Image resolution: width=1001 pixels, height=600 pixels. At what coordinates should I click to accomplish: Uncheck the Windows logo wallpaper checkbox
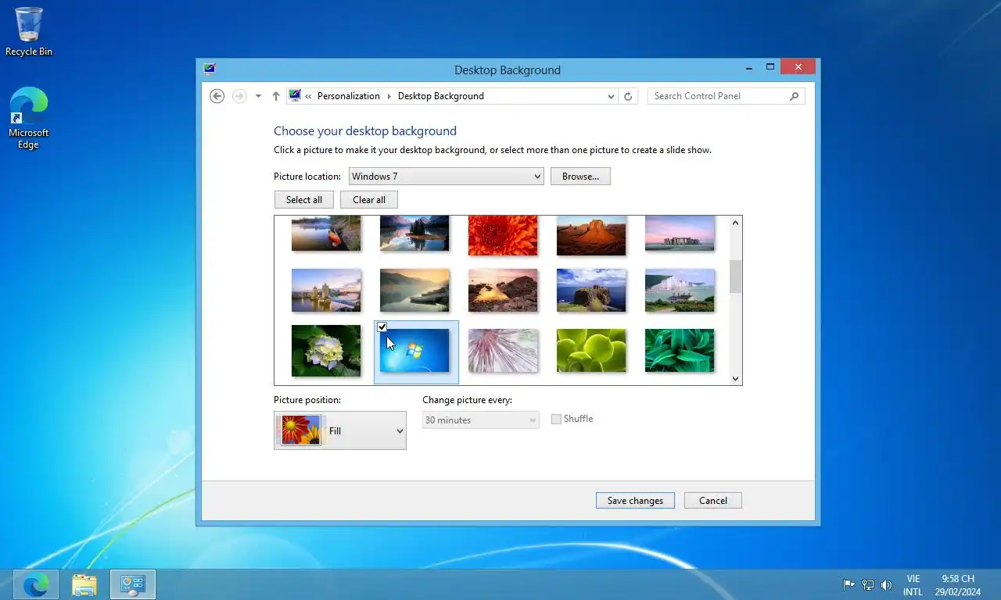[x=382, y=327]
